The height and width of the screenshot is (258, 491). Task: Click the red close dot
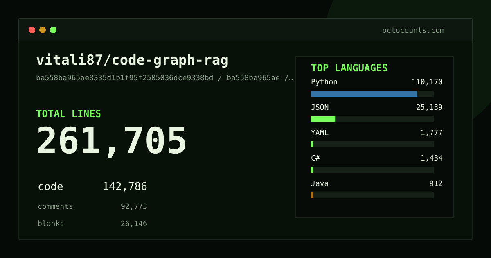click(32, 30)
